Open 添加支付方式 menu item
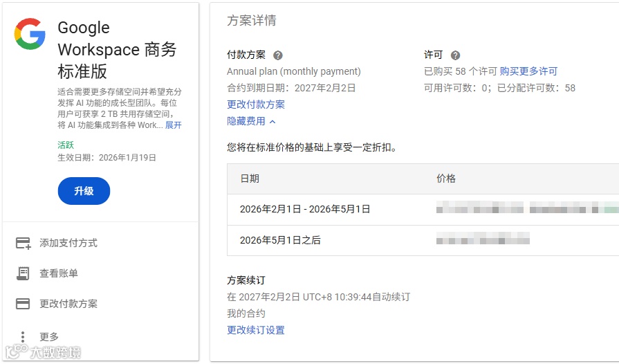Image resolution: width=619 pixels, height=364 pixels. [68, 243]
